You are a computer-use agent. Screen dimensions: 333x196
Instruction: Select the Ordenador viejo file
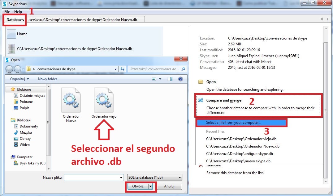coord(104,103)
